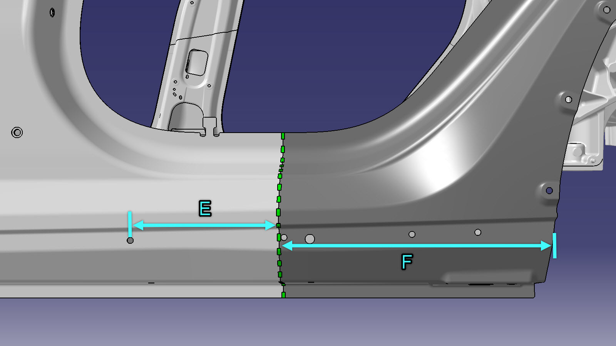Click the cyan letter E label
Image resolution: width=616 pixels, height=346 pixels.
[x=205, y=209]
